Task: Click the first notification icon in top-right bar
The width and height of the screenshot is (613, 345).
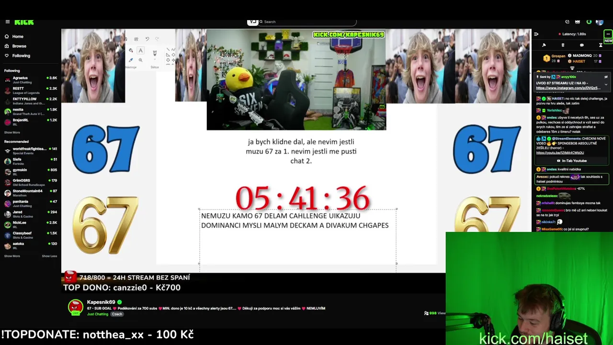Action: [x=567, y=22]
